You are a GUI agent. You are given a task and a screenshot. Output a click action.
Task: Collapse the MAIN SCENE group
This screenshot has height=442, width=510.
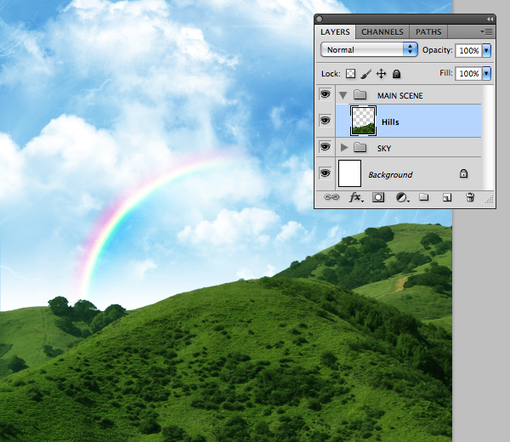(x=343, y=95)
